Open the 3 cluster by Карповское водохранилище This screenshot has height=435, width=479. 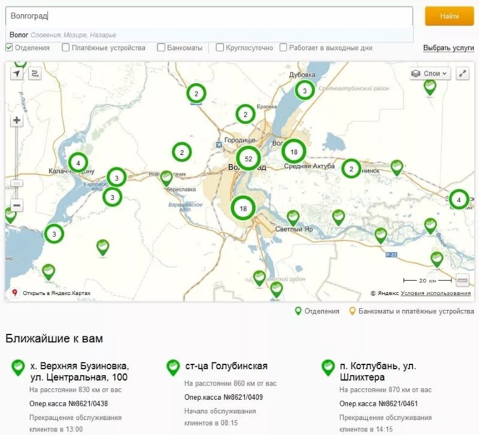coord(116,177)
